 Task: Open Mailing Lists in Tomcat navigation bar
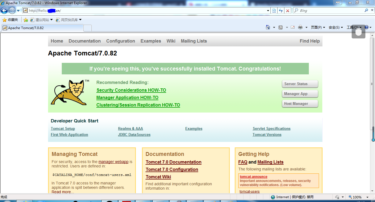point(194,41)
